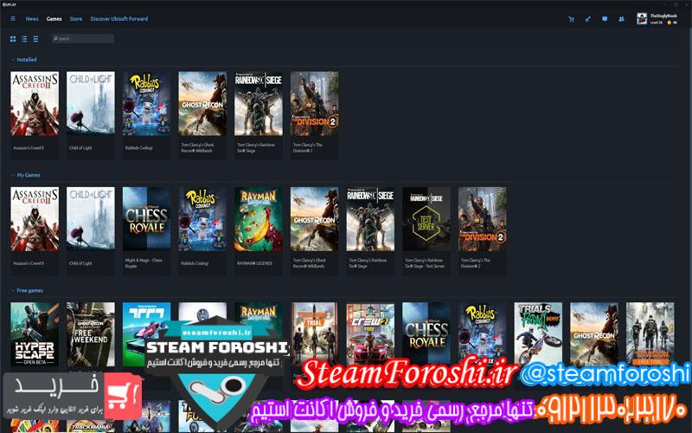The height and width of the screenshot is (433, 692).
Task: Collapse the Free games section
Action: (12, 290)
